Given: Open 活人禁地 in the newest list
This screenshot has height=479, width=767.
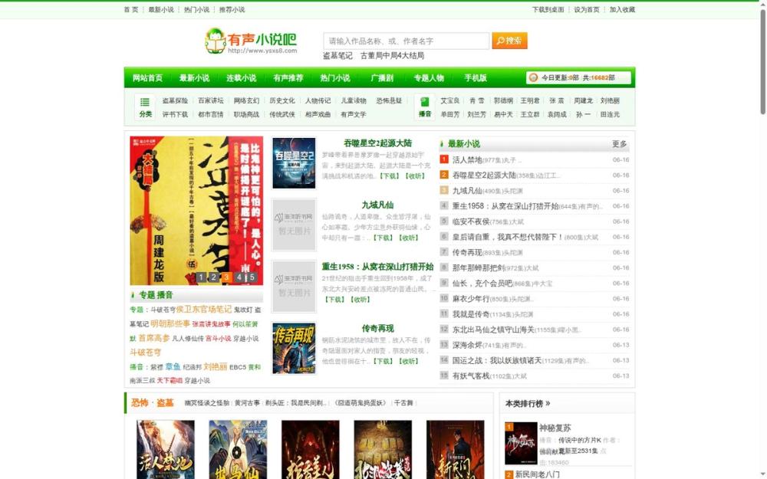Looking at the screenshot, I should (x=467, y=160).
